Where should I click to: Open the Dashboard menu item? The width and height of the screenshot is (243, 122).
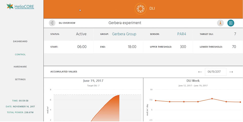tap(20, 41)
